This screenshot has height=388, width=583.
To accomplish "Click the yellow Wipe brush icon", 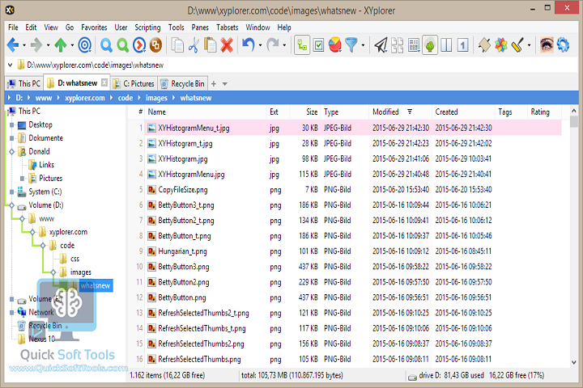I will 517,45.
